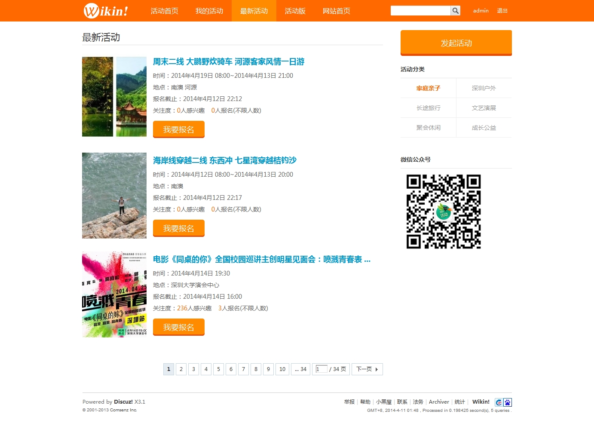Image resolution: width=594 pixels, height=423 pixels.
Task: Open the 网站首页 menu item
Action: click(x=336, y=11)
